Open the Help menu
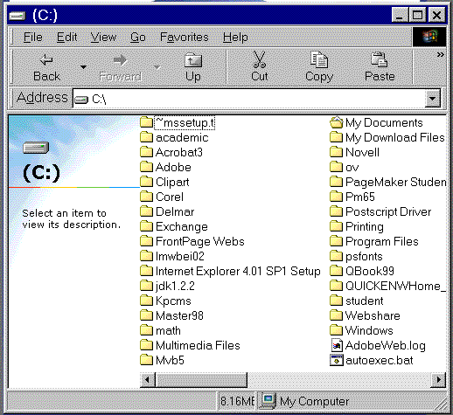 click(x=235, y=38)
